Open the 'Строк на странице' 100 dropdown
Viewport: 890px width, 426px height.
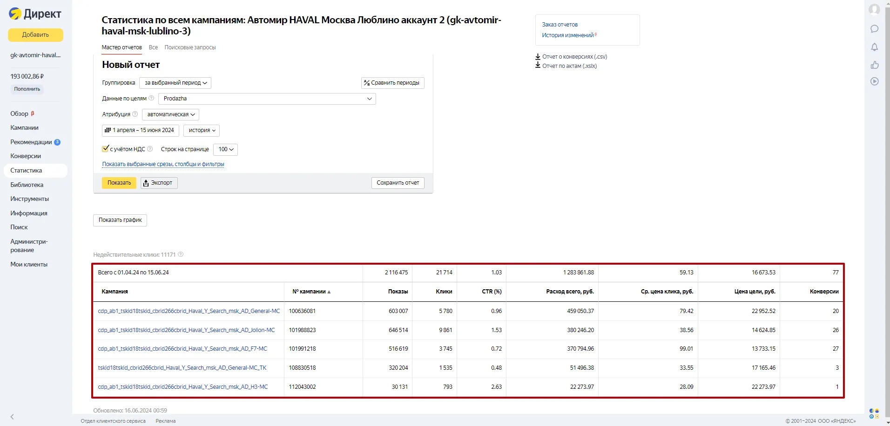click(225, 149)
